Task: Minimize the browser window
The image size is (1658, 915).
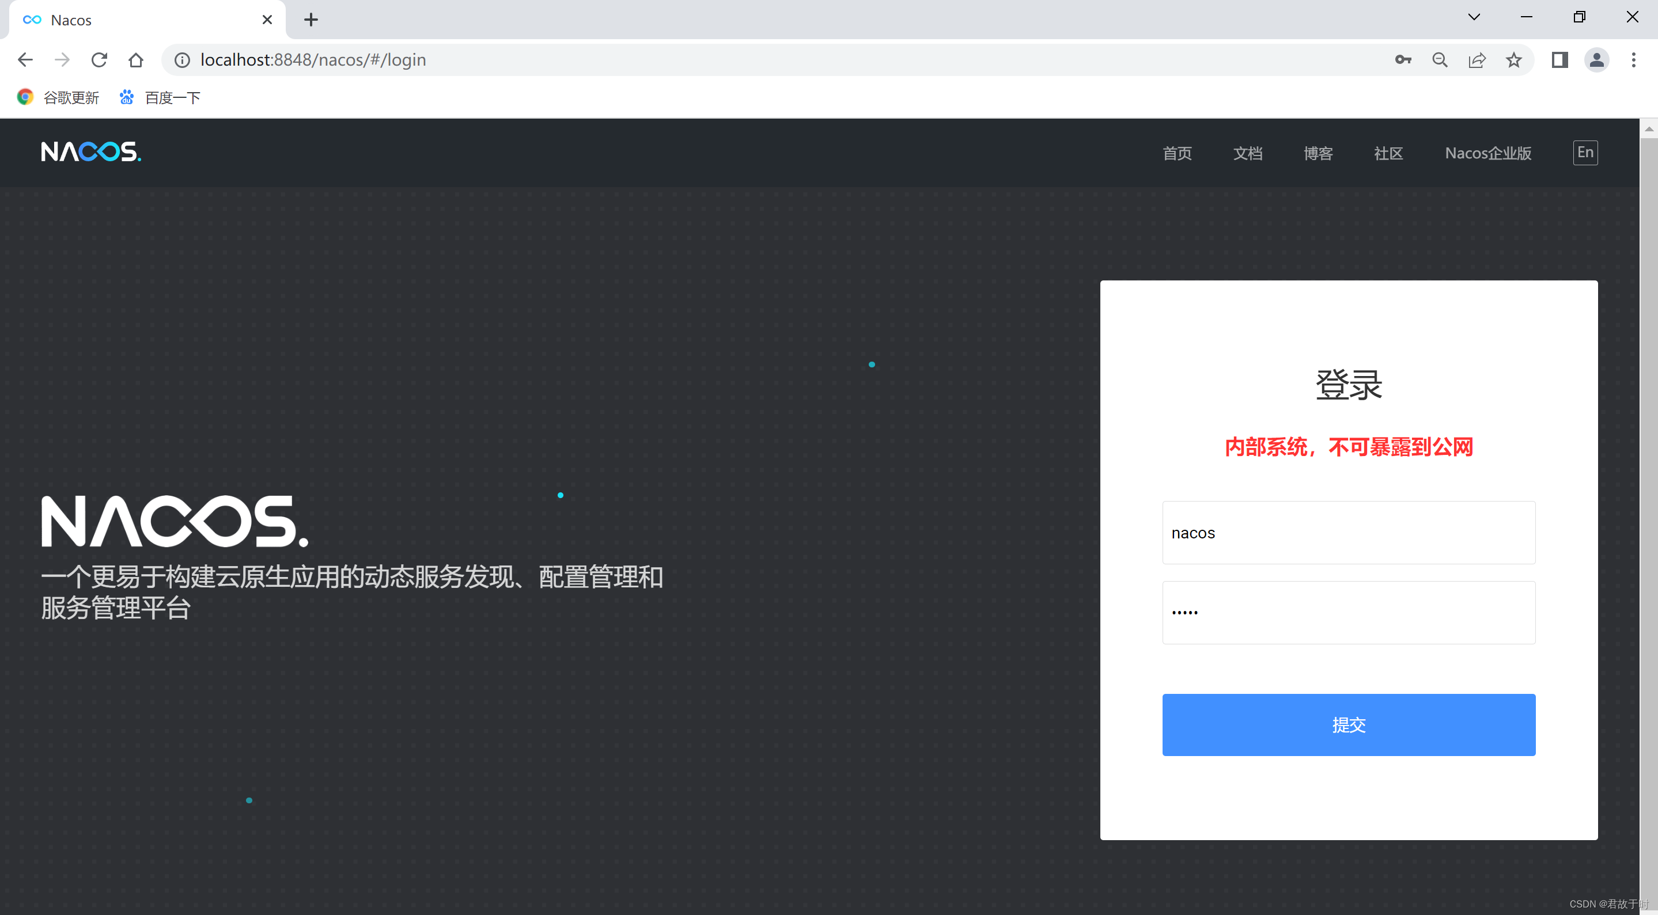Action: (x=1527, y=17)
